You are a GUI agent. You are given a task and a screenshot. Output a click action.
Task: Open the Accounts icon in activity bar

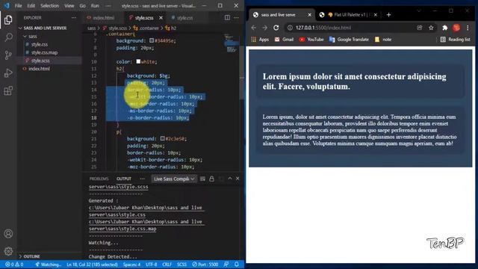(x=8, y=234)
